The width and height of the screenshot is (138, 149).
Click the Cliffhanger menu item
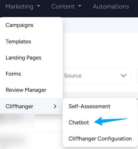pyautogui.click(x=31, y=106)
